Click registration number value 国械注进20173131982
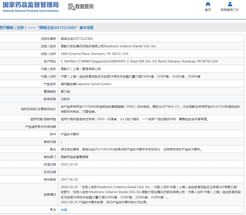Screen dimensions: 246x215 click(77, 39)
